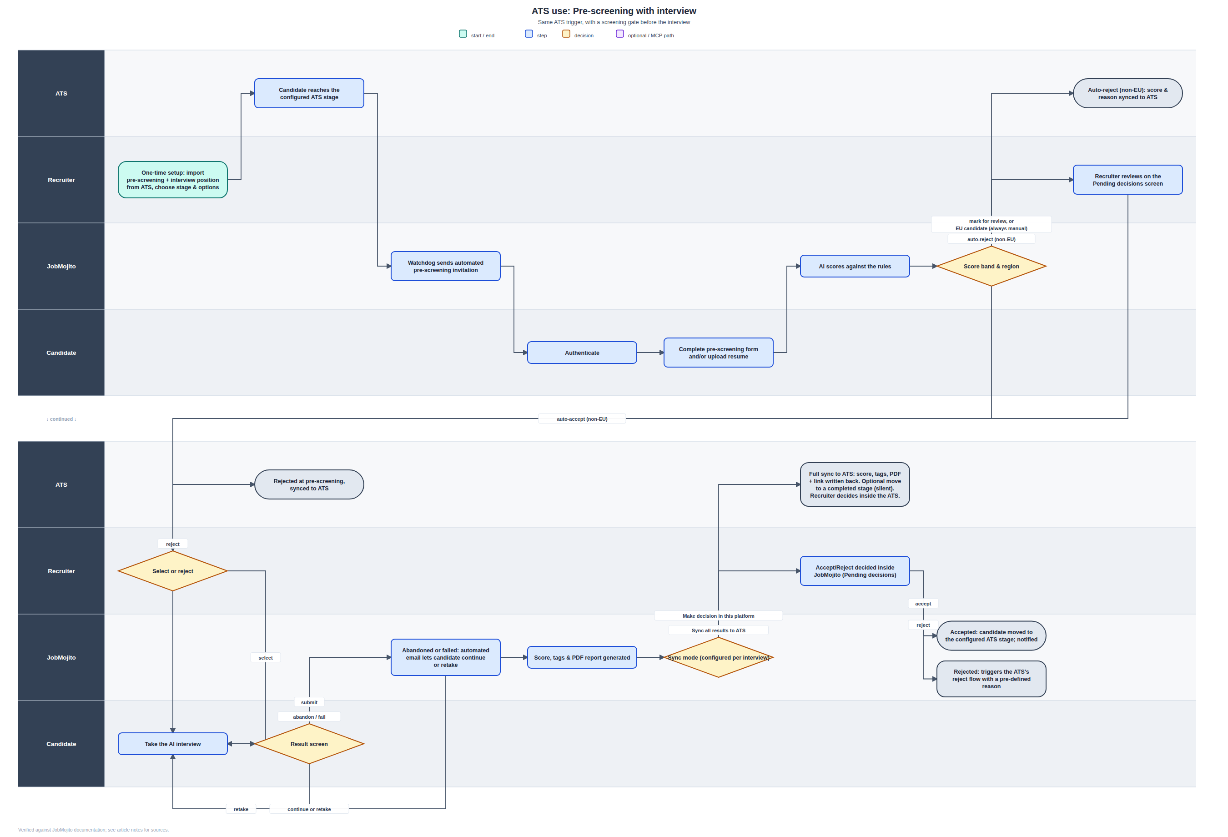Click the 'Watchdog sends automated pre-screening invitation' step

pyautogui.click(x=445, y=266)
